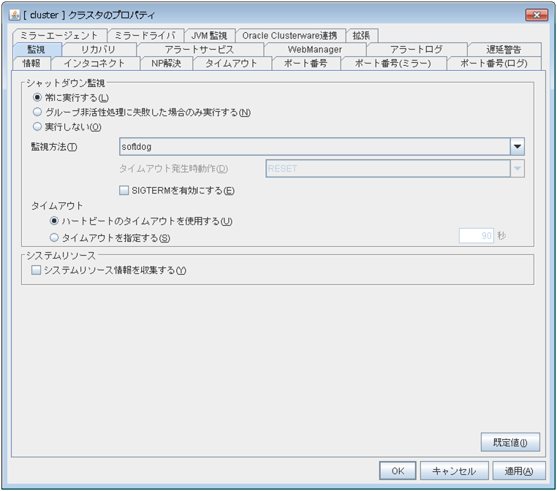
Task: Click the 'タイムアウト発生時動作(D)' label
Action: pyautogui.click(x=173, y=169)
